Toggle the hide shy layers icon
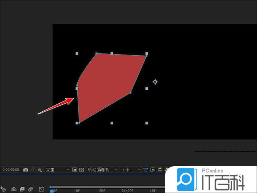Viewport: 257px width, 193px height. [14, 189]
